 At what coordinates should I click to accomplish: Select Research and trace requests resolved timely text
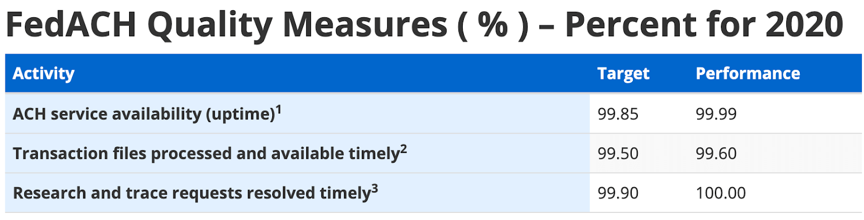pyautogui.click(x=191, y=193)
